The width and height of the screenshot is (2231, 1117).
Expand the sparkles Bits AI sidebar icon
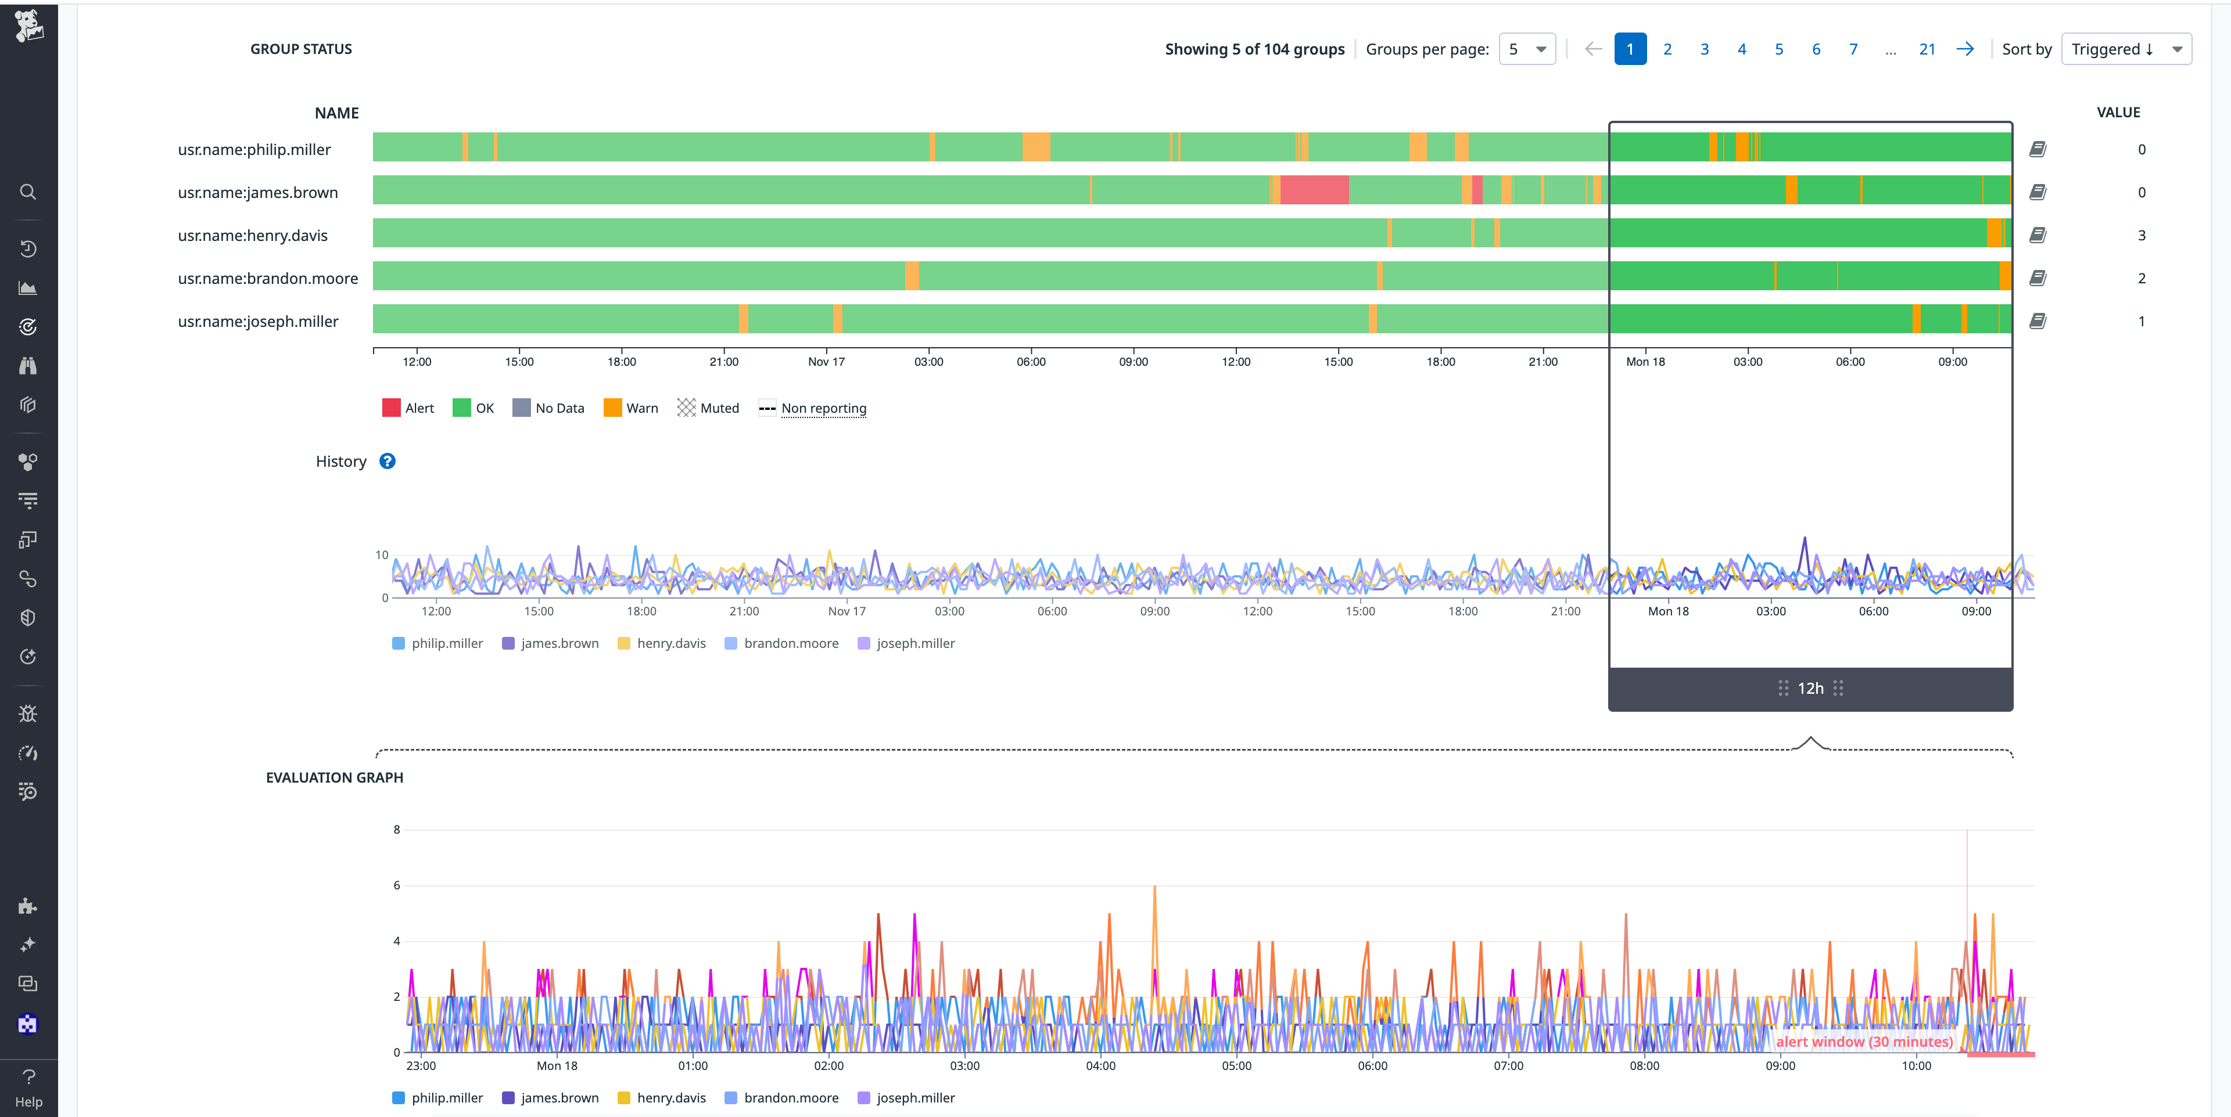28,944
